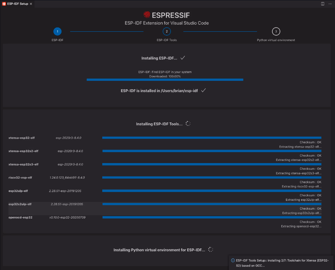Click the Extracting xtensa-esp32s3-elf status text
This screenshot has width=335, height=270.
pos(298,173)
